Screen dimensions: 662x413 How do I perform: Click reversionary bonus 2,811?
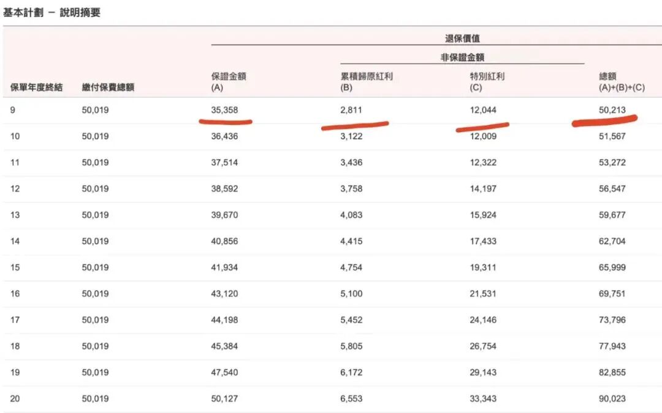point(351,110)
